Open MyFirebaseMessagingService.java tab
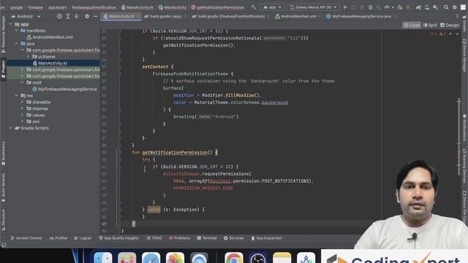 (x=361, y=16)
